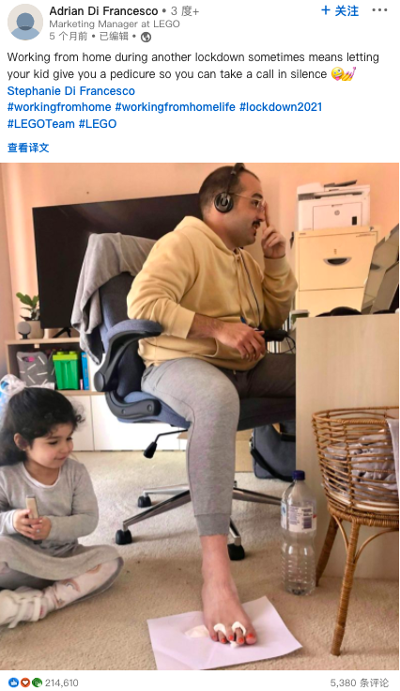This screenshot has width=400, height=691.
Task: Open the #LEGOTeam hashtag
Action: point(41,124)
